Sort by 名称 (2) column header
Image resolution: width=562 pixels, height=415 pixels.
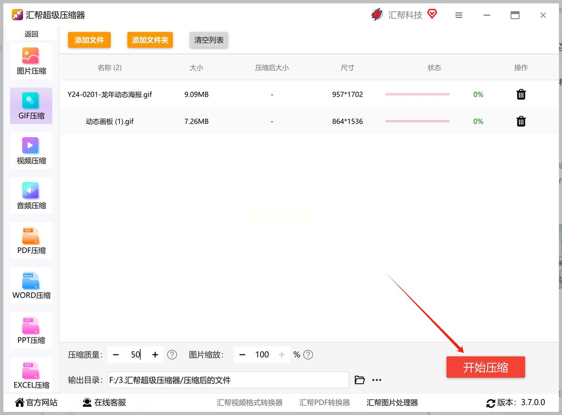tap(110, 68)
